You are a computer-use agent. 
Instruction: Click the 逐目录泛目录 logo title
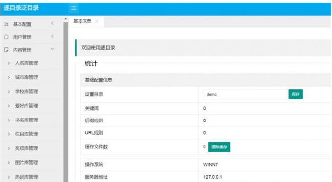point(21,8)
